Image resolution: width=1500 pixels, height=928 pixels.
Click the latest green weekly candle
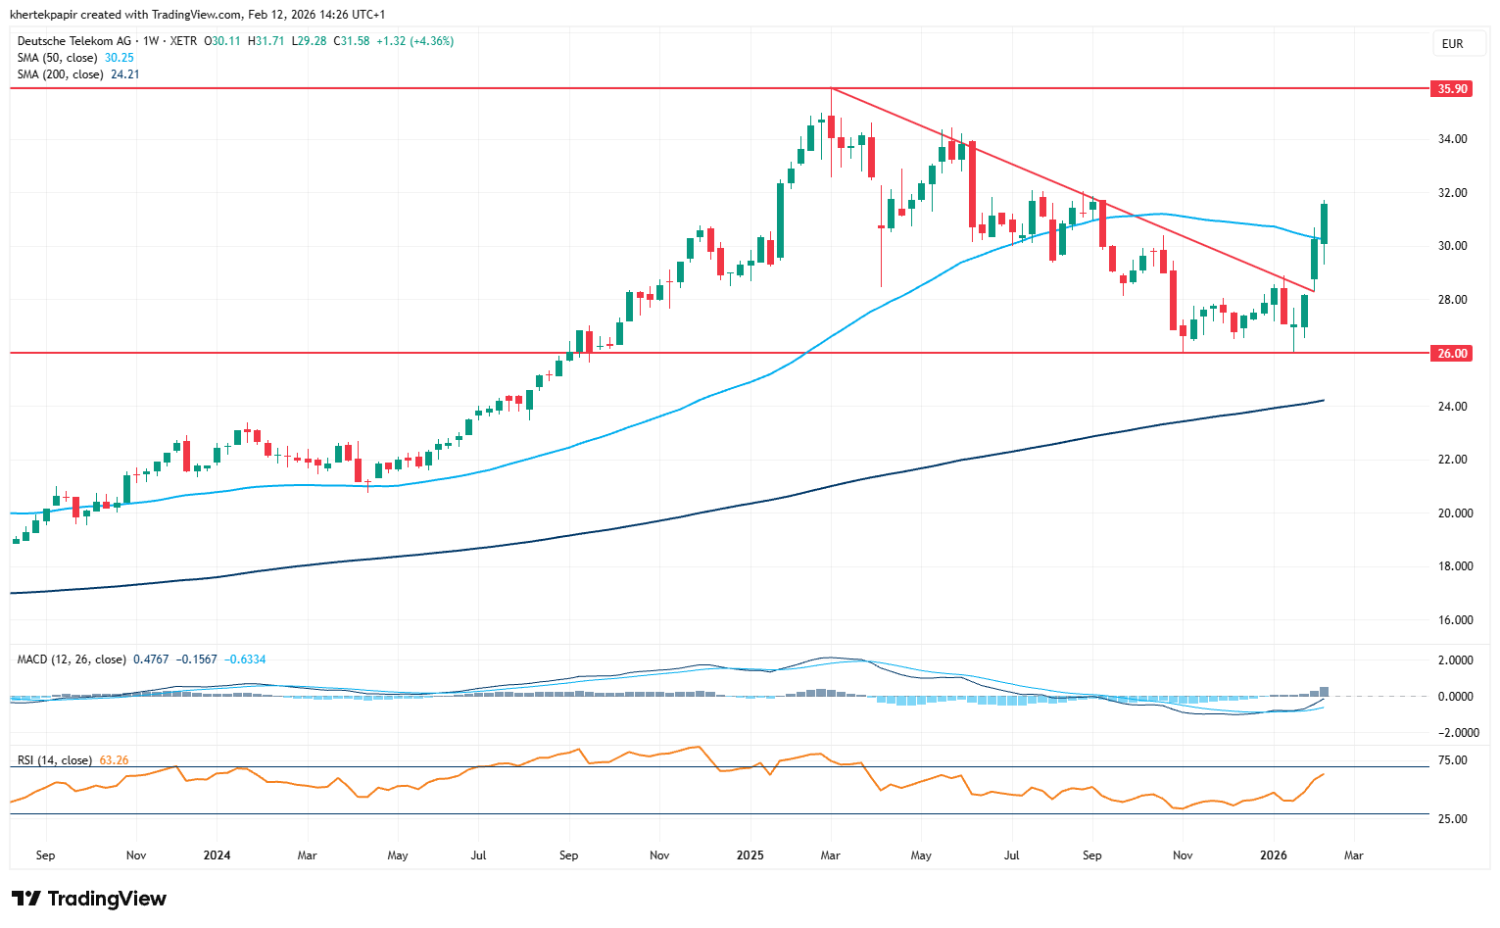[x=1324, y=223]
